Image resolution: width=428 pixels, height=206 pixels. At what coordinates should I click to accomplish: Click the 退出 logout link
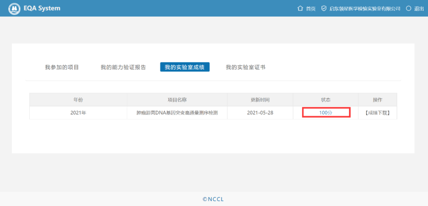[x=419, y=9]
